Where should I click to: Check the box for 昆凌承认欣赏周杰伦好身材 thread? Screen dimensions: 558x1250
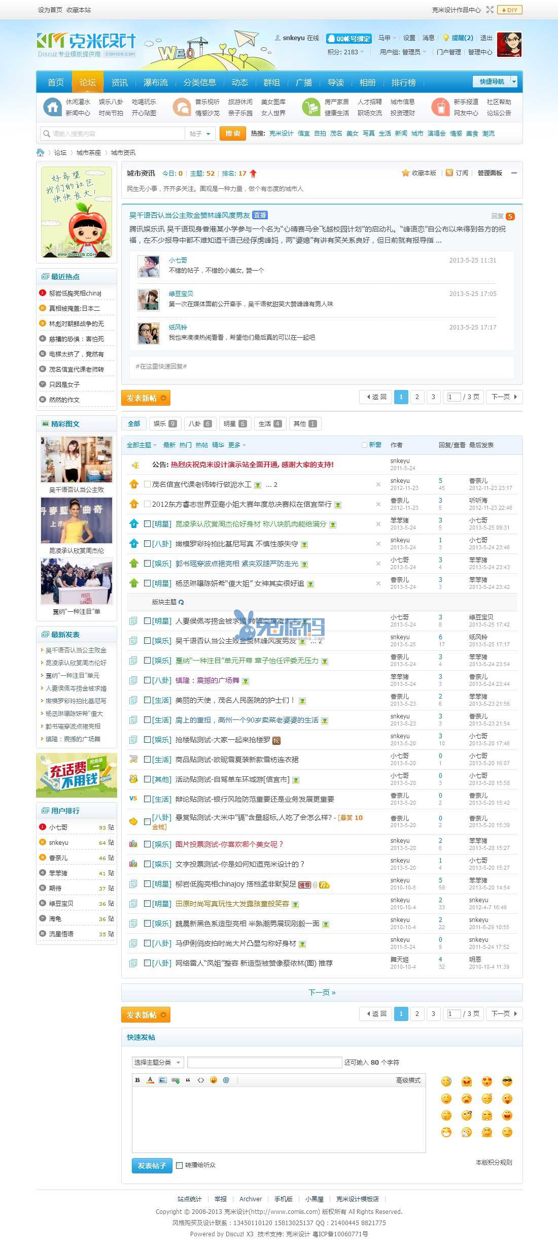[x=147, y=523]
